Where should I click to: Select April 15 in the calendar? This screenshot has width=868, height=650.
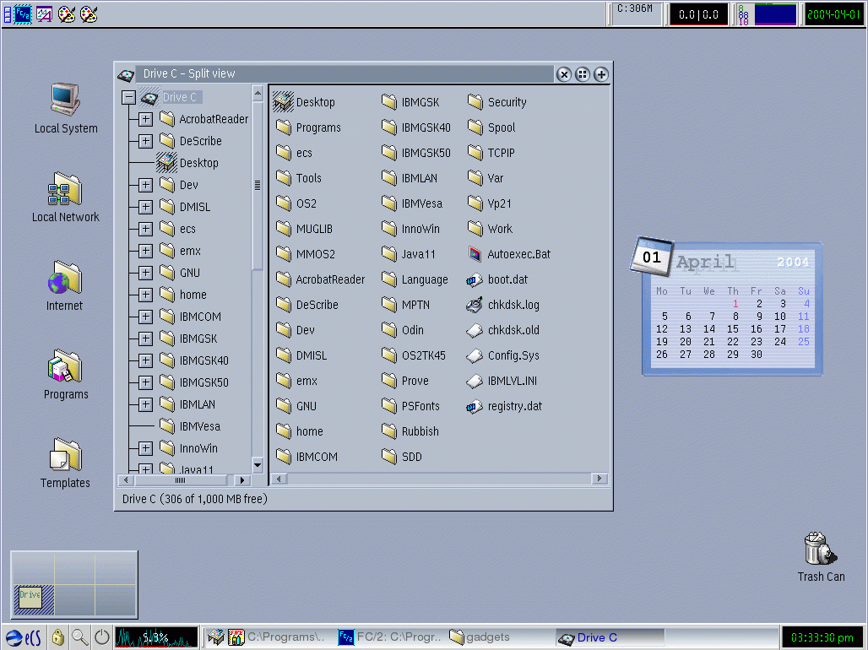coord(733,329)
